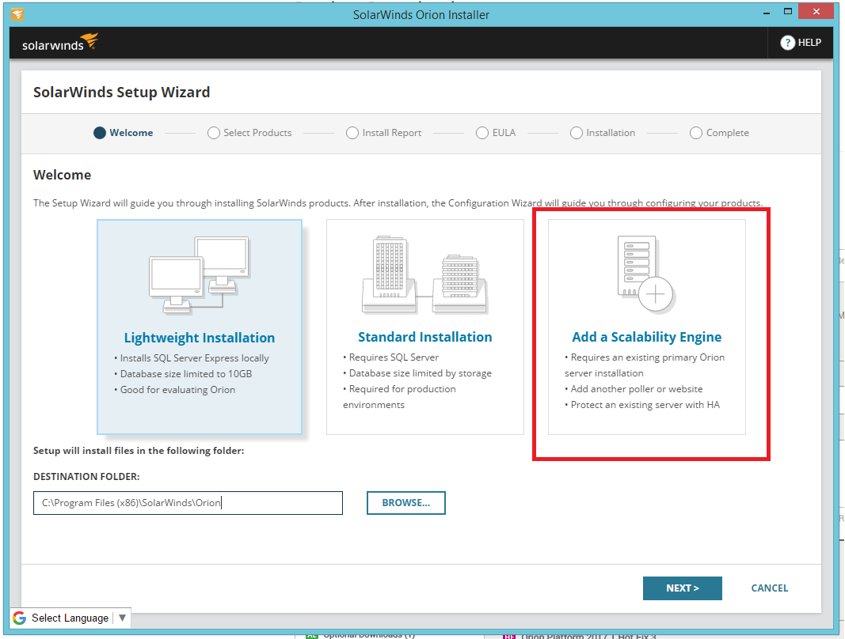The image size is (845, 639).
Task: Open the Select Language dropdown arrow
Action: tap(122, 618)
